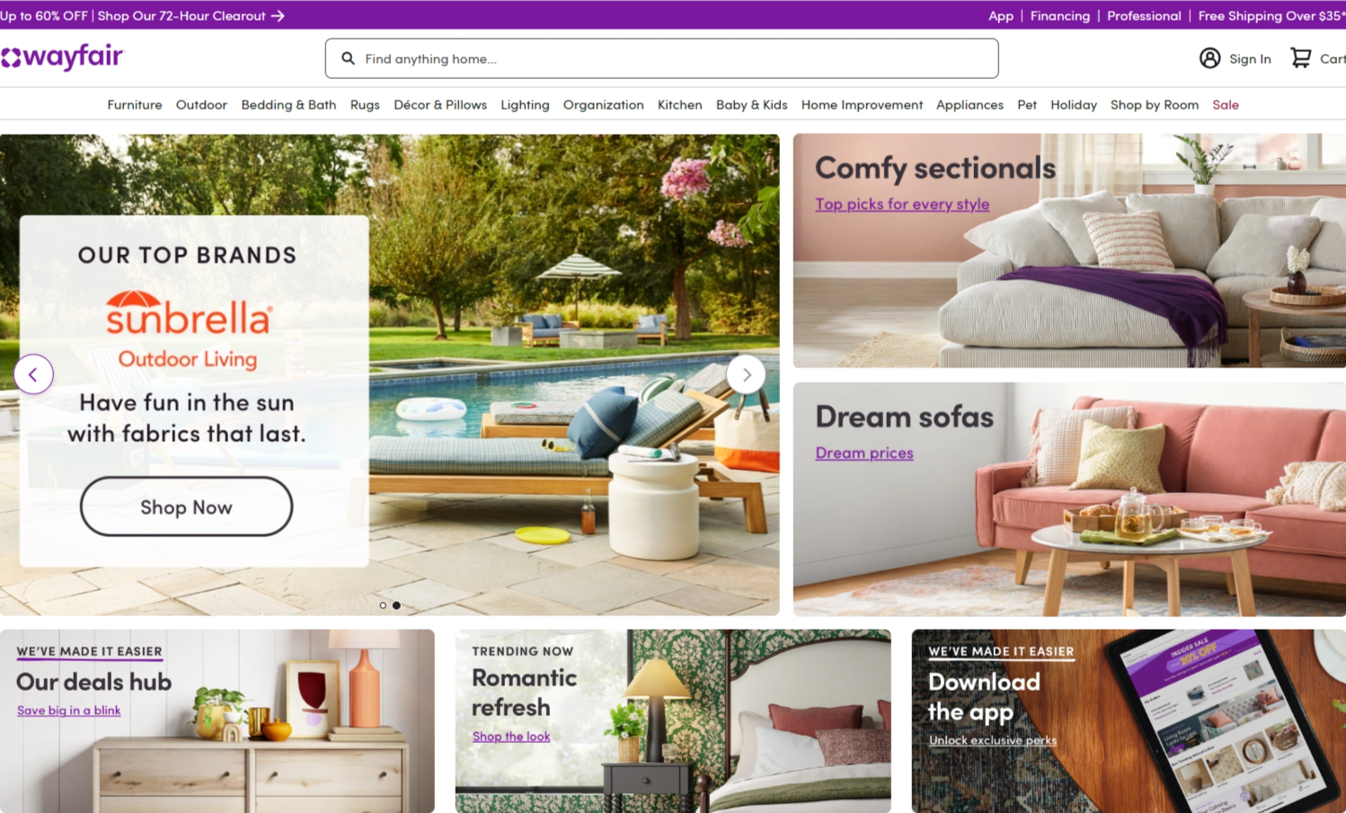Open the Lighting menu
This screenshot has width=1346, height=813.
(525, 105)
